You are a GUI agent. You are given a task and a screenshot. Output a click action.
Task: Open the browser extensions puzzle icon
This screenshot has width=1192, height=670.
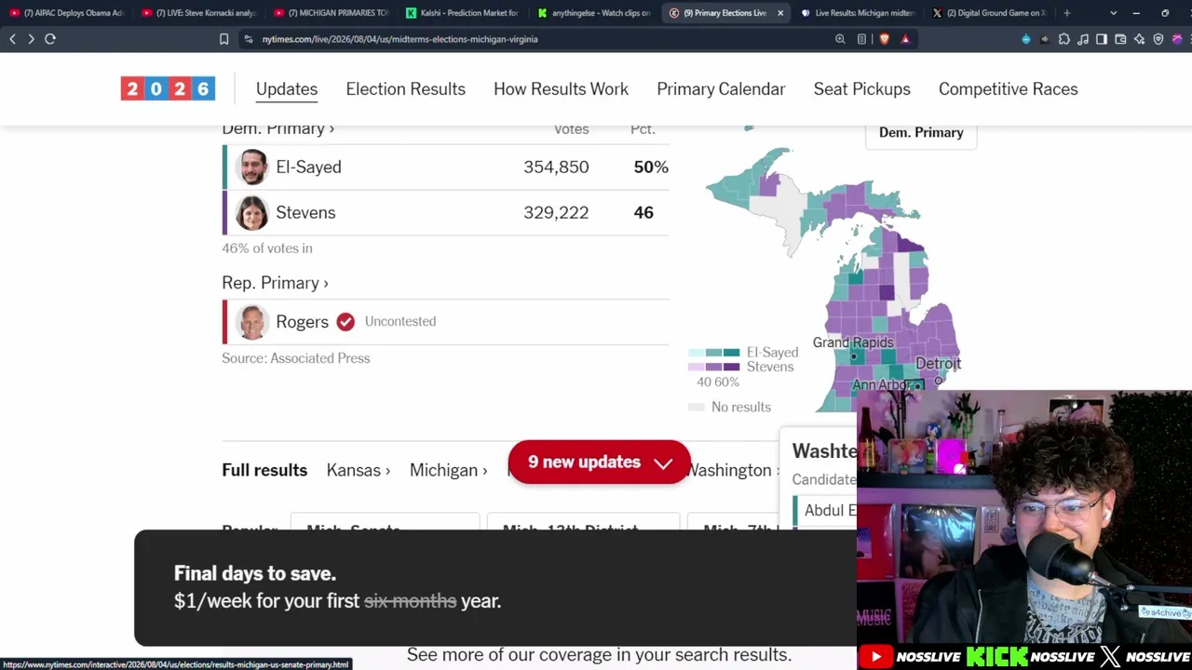[1064, 39]
